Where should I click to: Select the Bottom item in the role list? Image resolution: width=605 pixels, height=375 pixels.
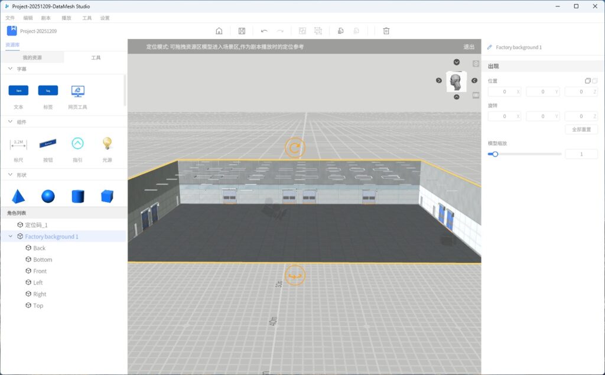point(43,260)
